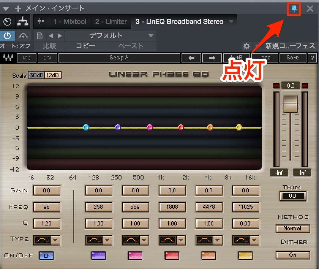Toggle the pink band on/off button

pyautogui.click(x=135, y=256)
